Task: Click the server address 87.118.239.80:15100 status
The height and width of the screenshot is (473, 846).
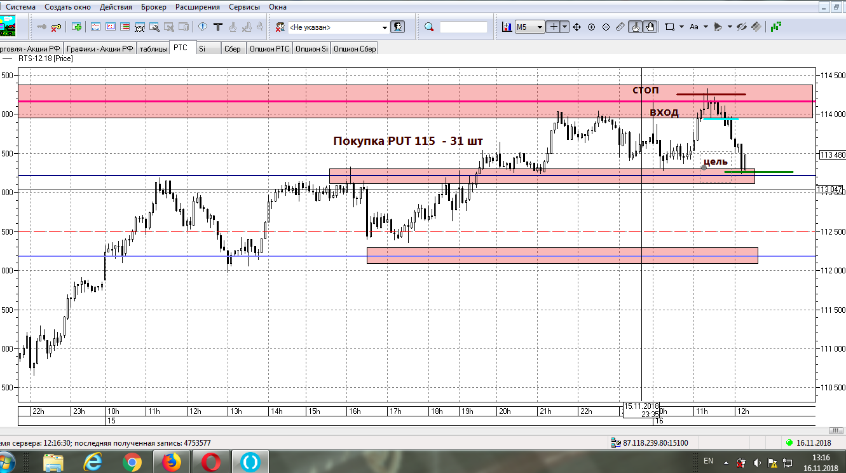Action: (654, 442)
